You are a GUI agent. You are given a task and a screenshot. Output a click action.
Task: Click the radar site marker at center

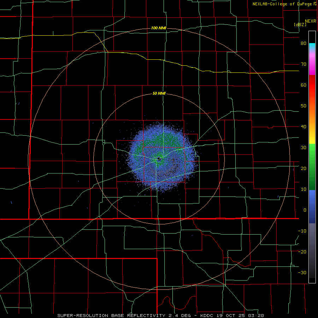click(x=159, y=158)
